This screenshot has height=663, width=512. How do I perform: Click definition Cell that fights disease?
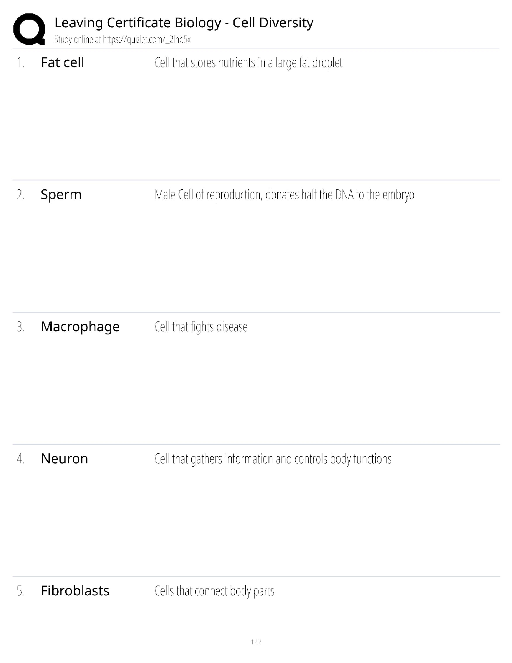point(201,327)
